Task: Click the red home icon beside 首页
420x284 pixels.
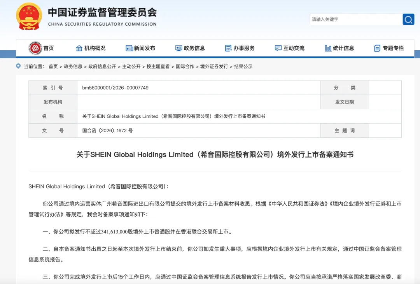Action: (x=35, y=48)
